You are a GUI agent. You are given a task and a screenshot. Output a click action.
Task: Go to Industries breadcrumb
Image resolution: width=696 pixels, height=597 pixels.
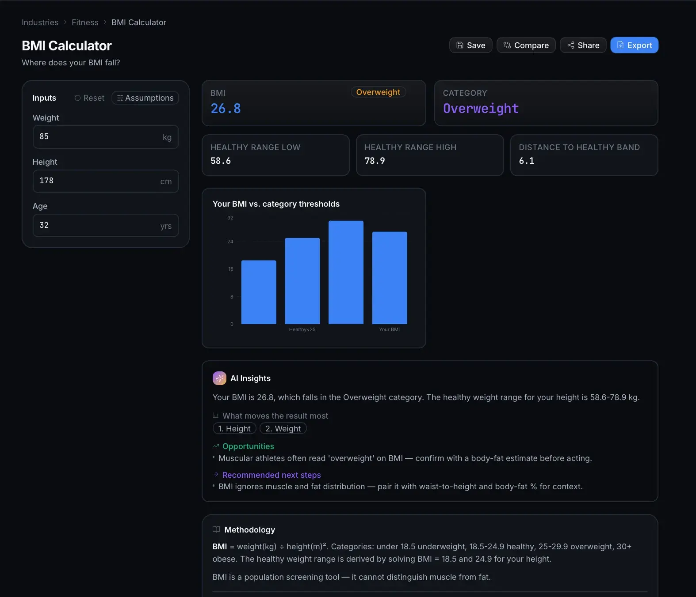tap(40, 22)
